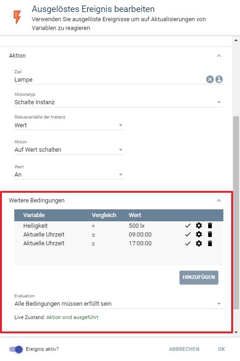Confirm the dialog with OK
The width and height of the screenshot is (240, 361).
coord(222,349)
